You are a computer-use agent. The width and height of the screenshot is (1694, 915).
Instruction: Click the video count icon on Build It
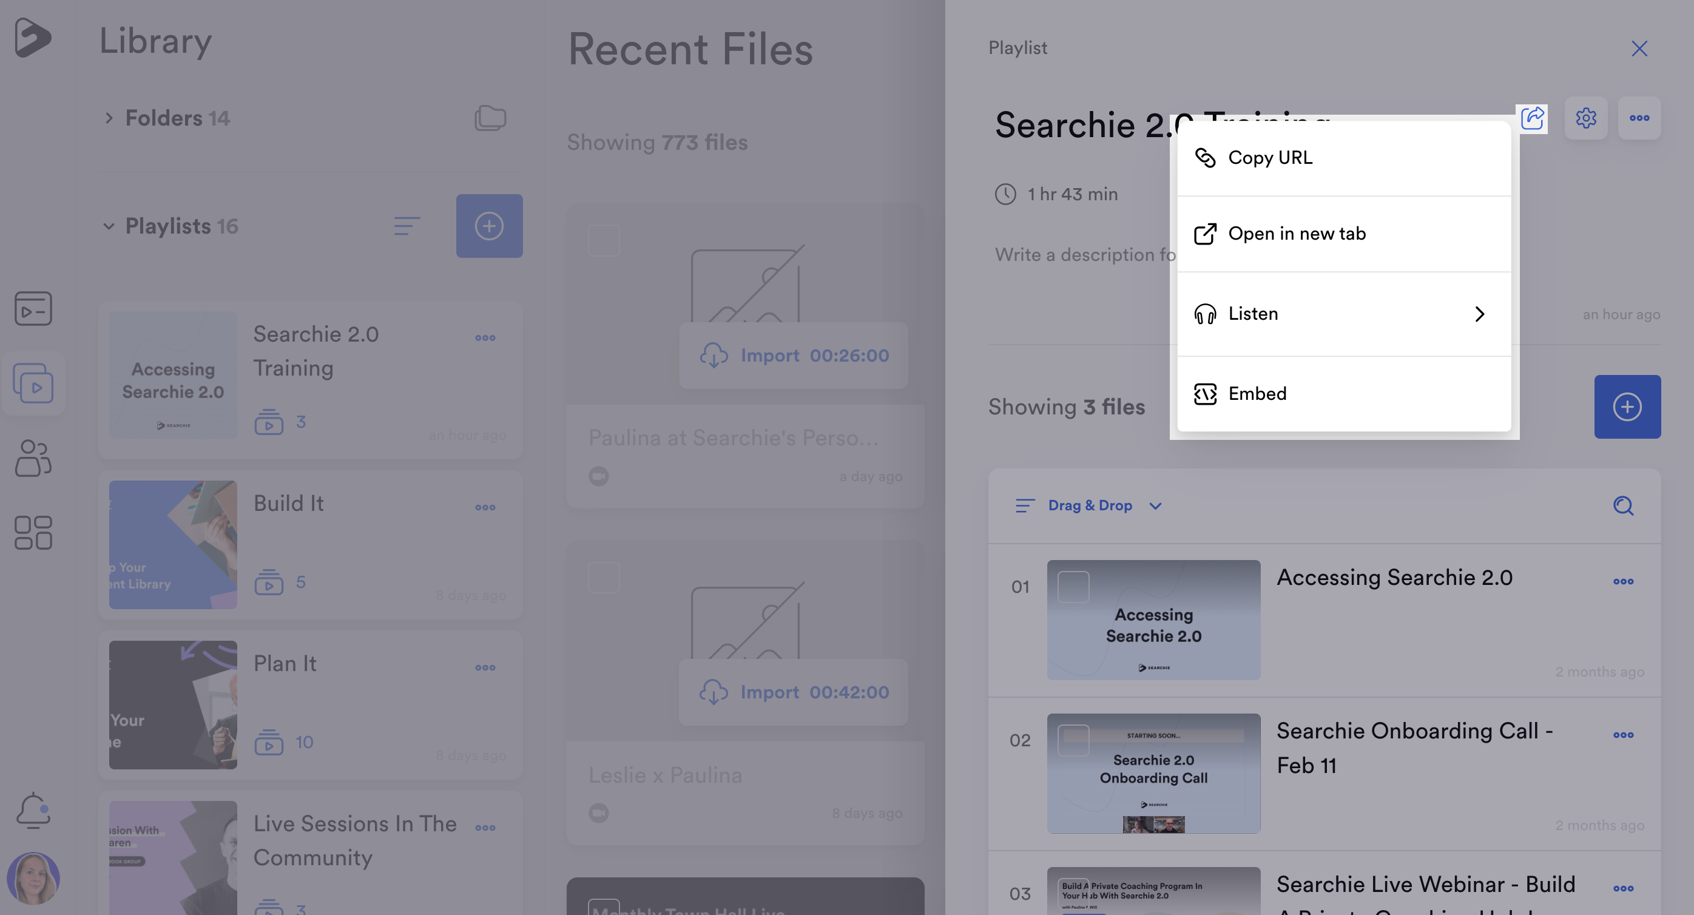tap(268, 582)
